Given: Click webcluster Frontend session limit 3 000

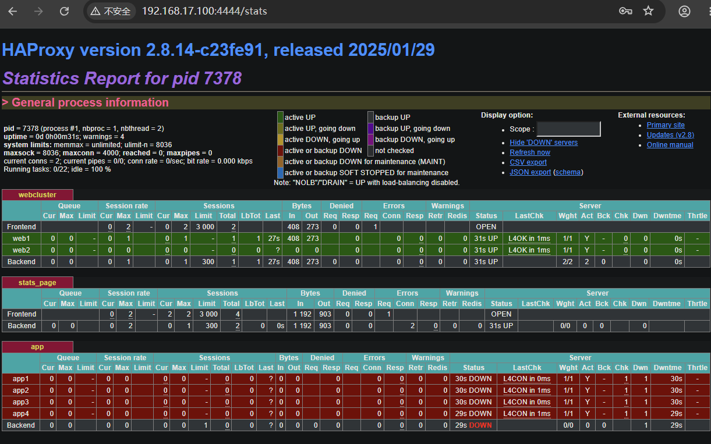Looking at the screenshot, I should coord(204,227).
